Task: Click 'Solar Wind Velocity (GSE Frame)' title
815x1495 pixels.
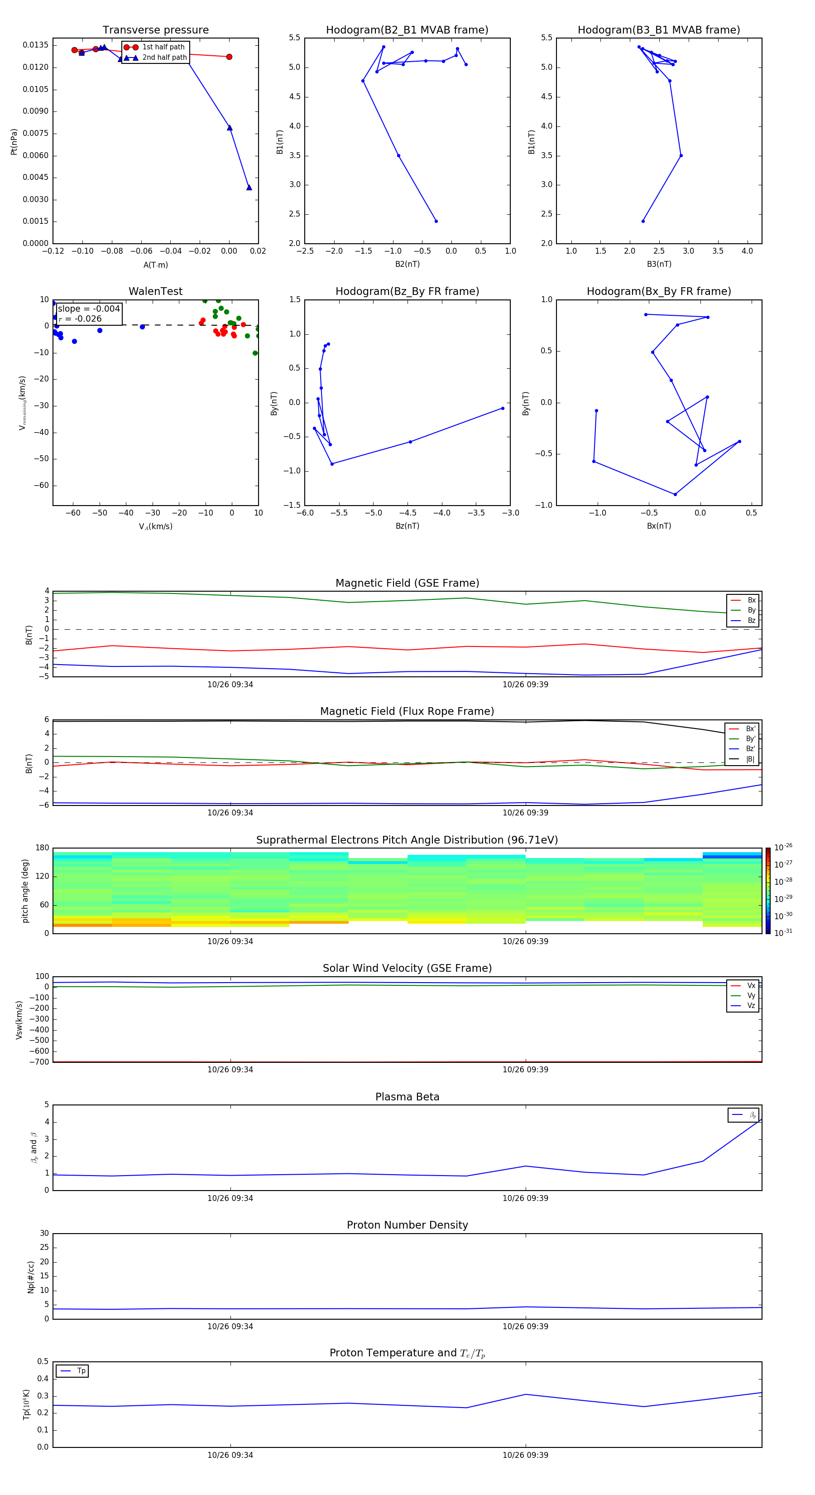Action: click(407, 969)
